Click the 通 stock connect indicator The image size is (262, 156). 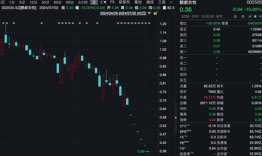click(x=242, y=17)
